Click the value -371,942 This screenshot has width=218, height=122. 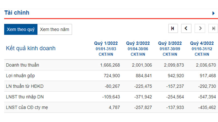pos(143,97)
